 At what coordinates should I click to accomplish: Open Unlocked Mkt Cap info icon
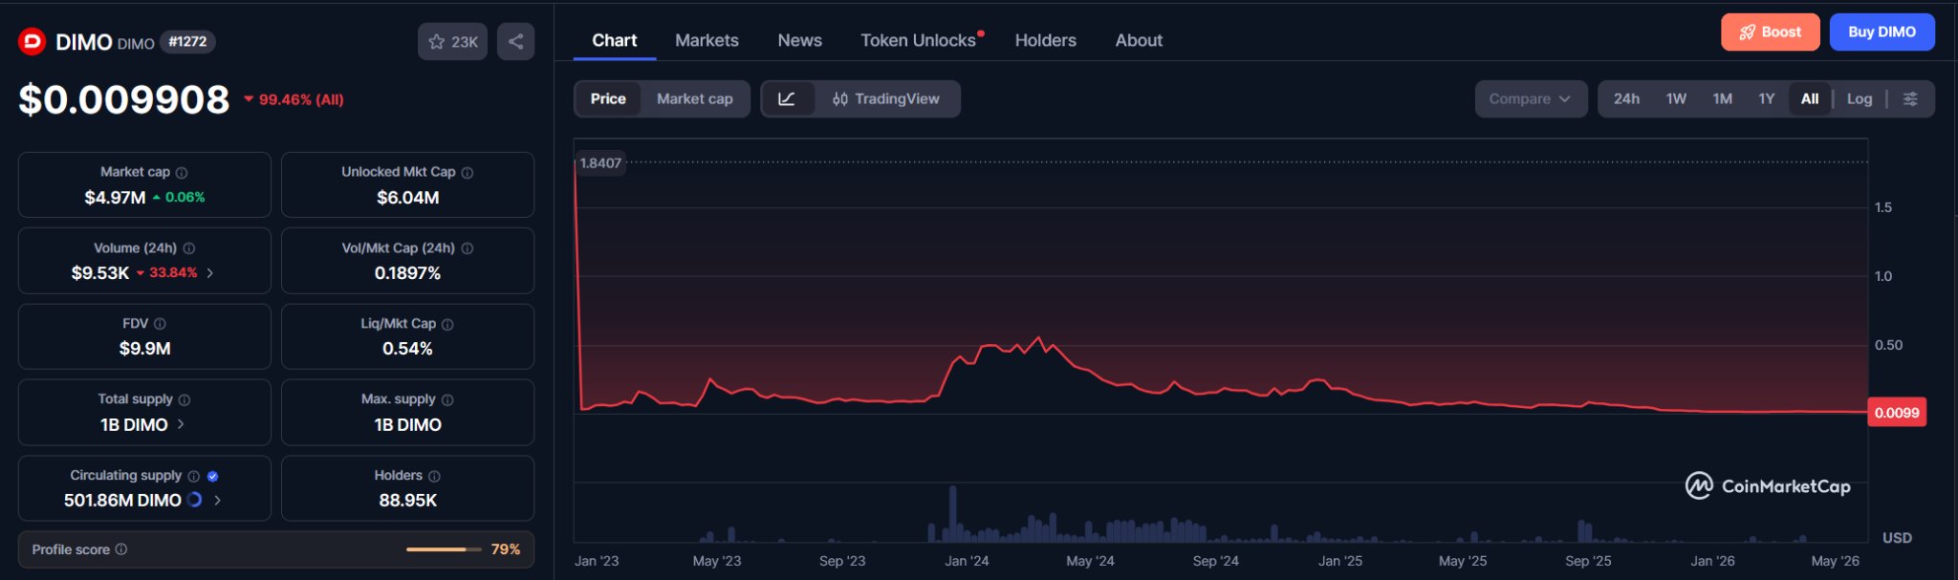coord(468,173)
